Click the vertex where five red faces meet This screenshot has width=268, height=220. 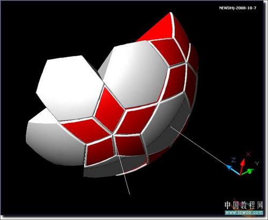coord(113,134)
